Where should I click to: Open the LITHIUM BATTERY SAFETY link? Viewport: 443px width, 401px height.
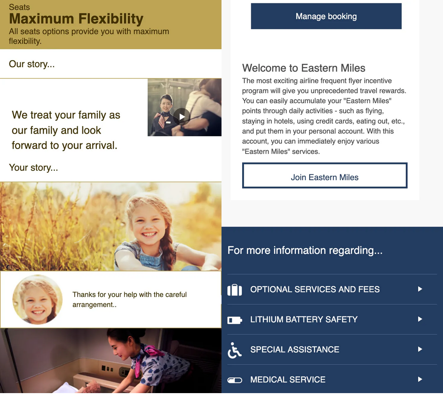tap(304, 320)
